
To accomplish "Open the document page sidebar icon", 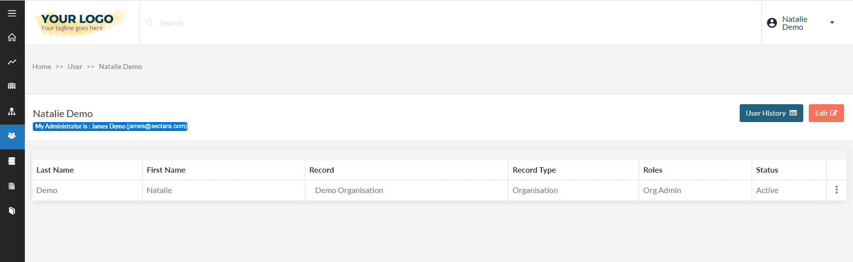I will [12, 186].
